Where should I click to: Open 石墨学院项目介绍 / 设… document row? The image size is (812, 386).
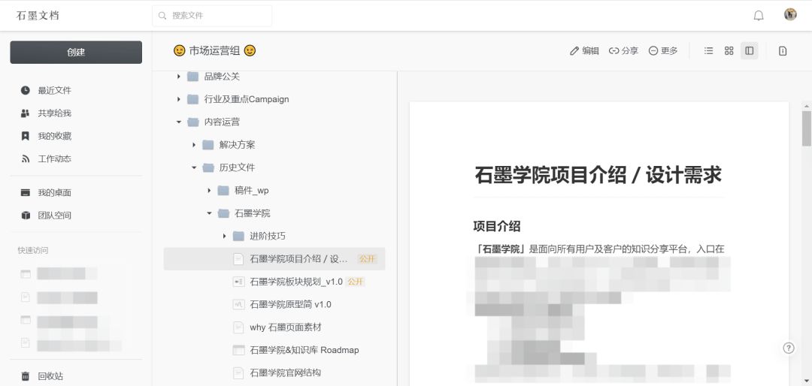274,259
